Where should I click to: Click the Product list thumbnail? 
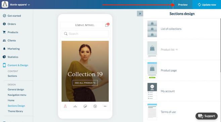click(152, 49)
